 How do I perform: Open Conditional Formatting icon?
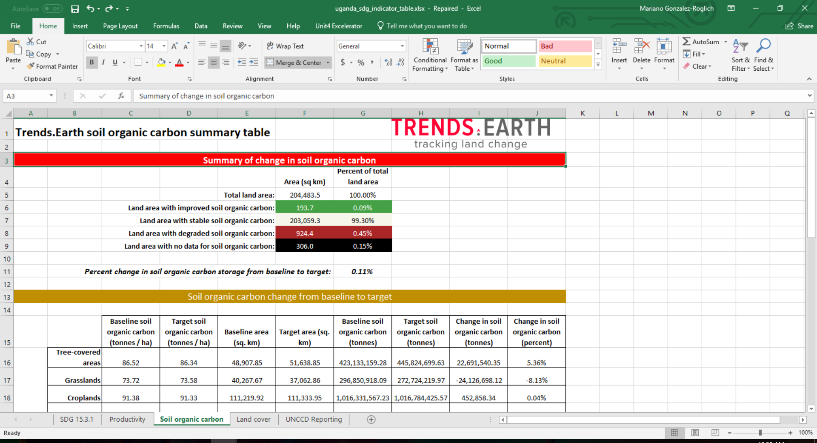click(430, 48)
